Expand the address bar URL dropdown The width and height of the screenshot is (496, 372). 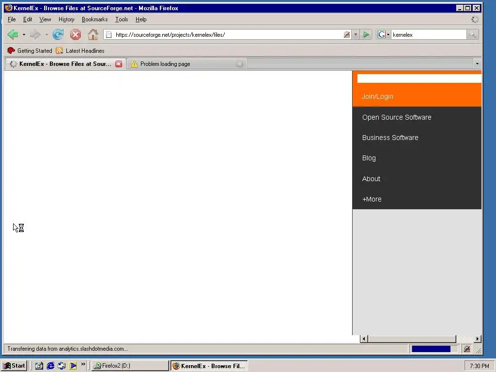[356, 34]
